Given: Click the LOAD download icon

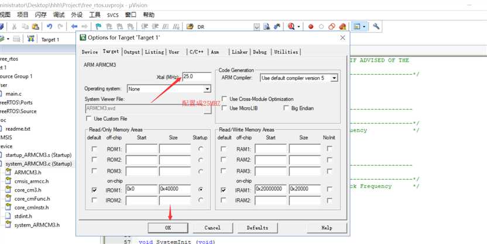Looking at the screenshot, I should coord(30,39).
